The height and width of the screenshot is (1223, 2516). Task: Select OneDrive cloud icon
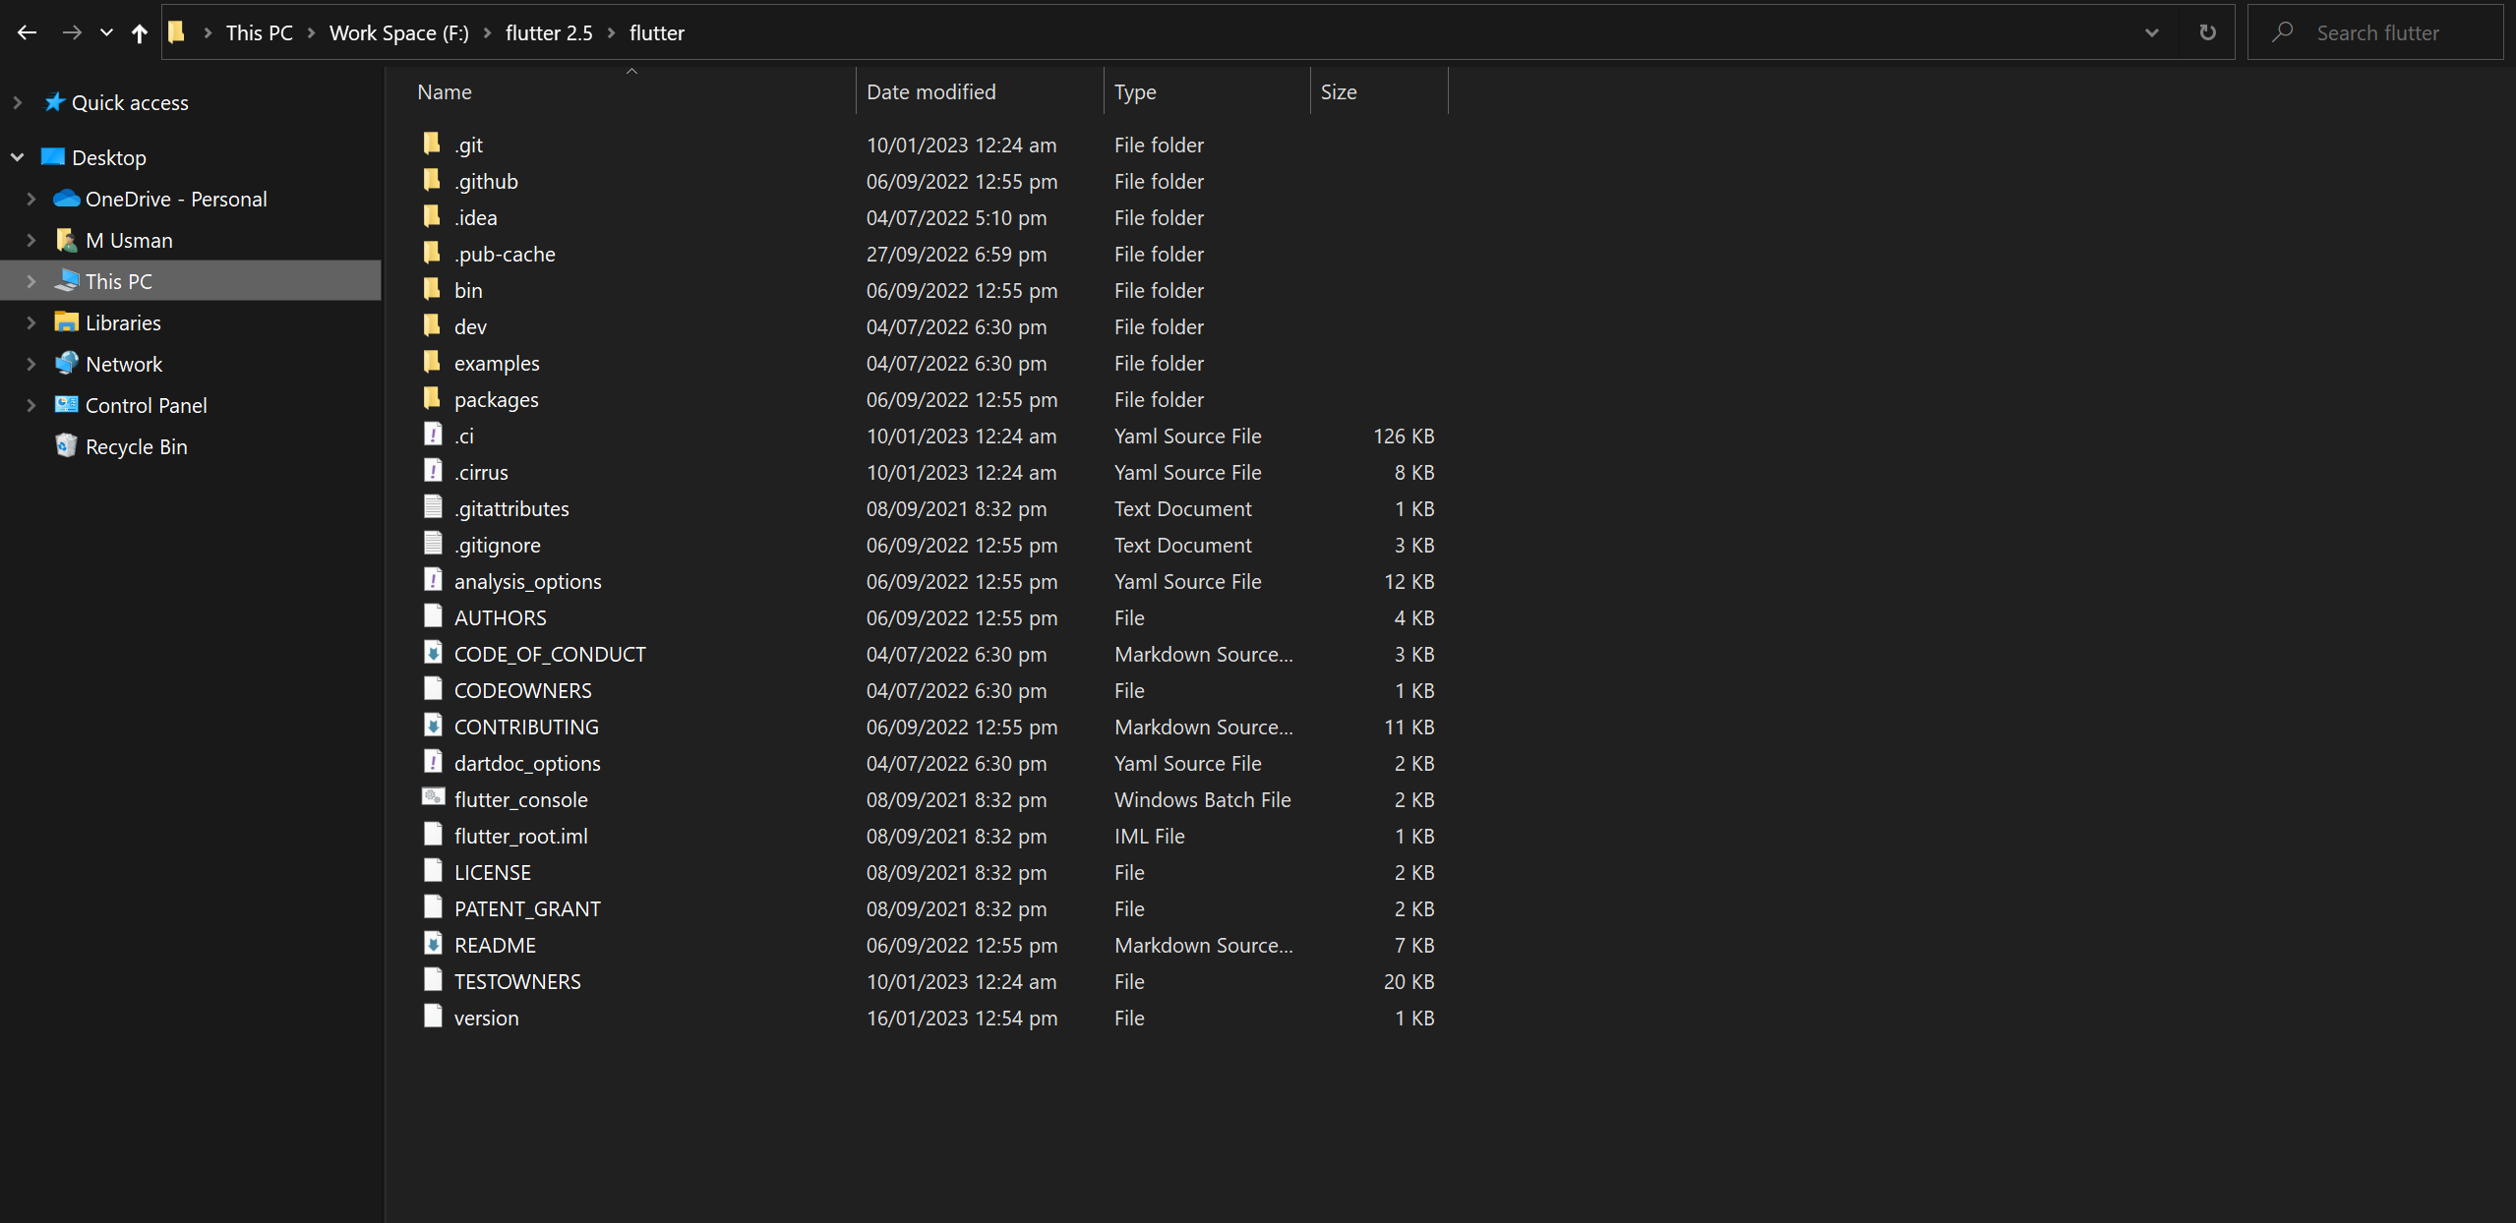[67, 198]
